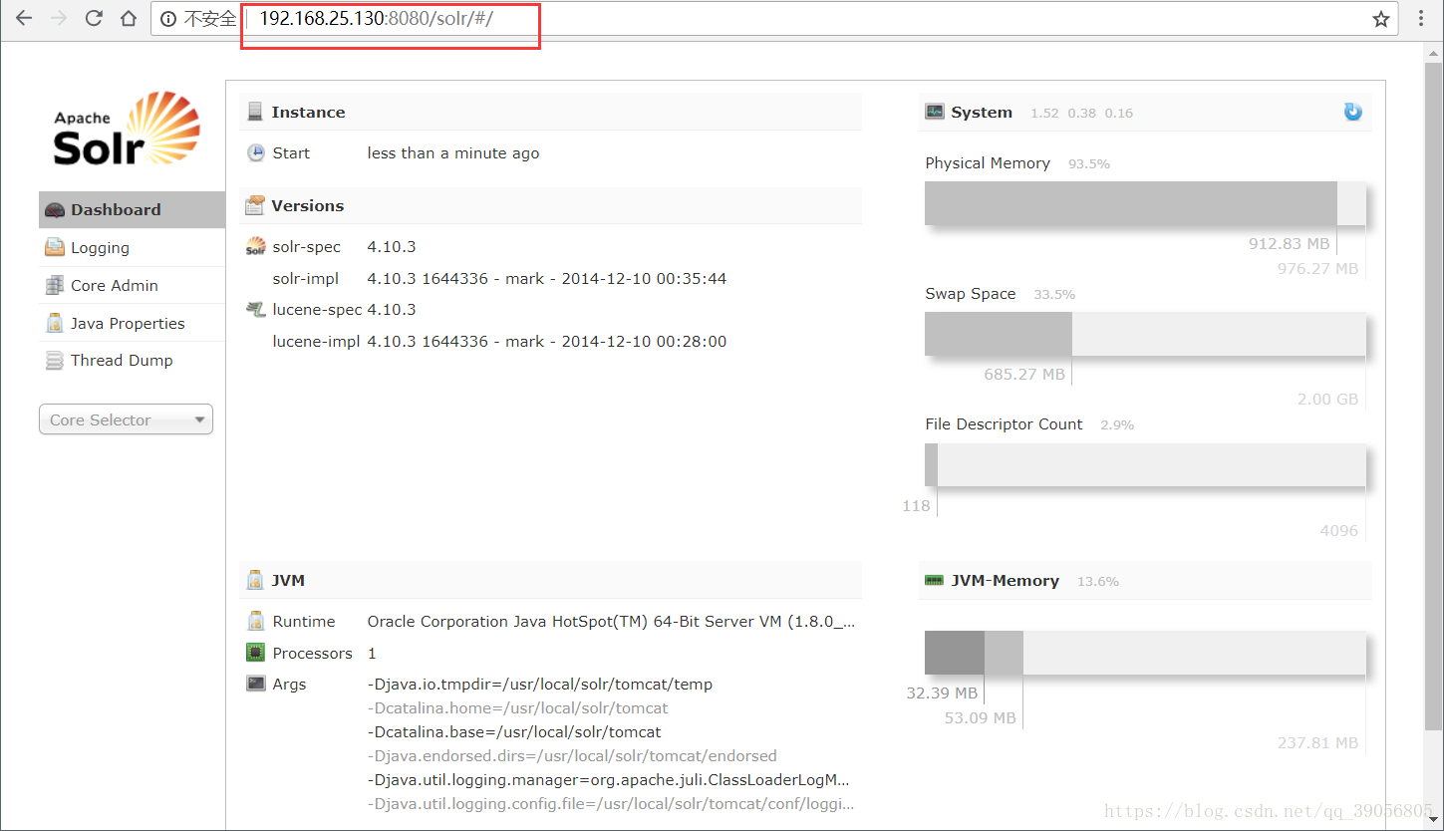Viewport: 1444px width, 831px height.
Task: Click the 685.27 MB swap value
Action: pyautogui.click(x=1024, y=374)
